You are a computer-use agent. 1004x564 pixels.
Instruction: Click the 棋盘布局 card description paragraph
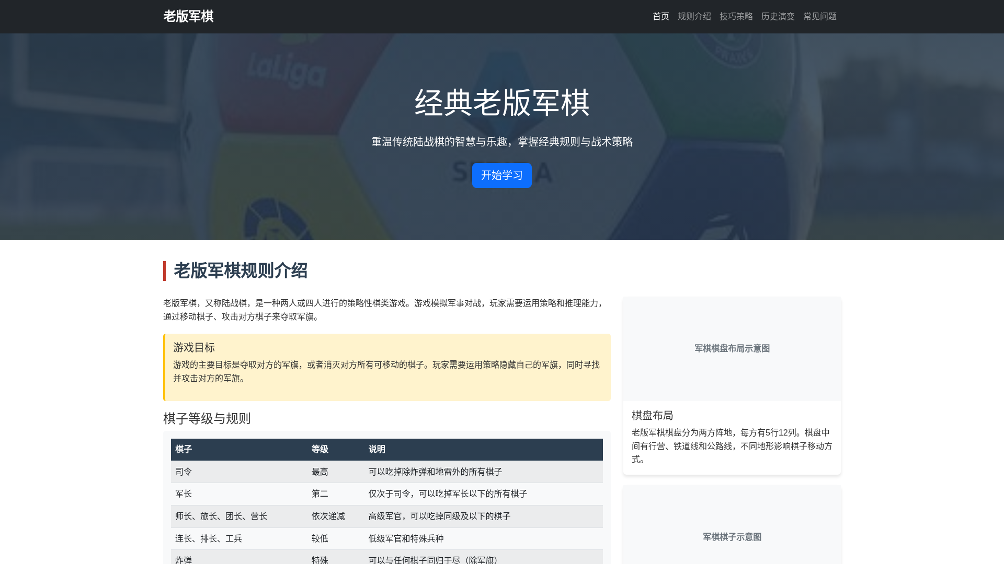click(732, 446)
